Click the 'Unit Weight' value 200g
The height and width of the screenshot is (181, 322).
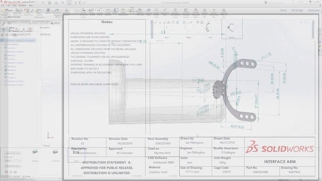(222, 162)
